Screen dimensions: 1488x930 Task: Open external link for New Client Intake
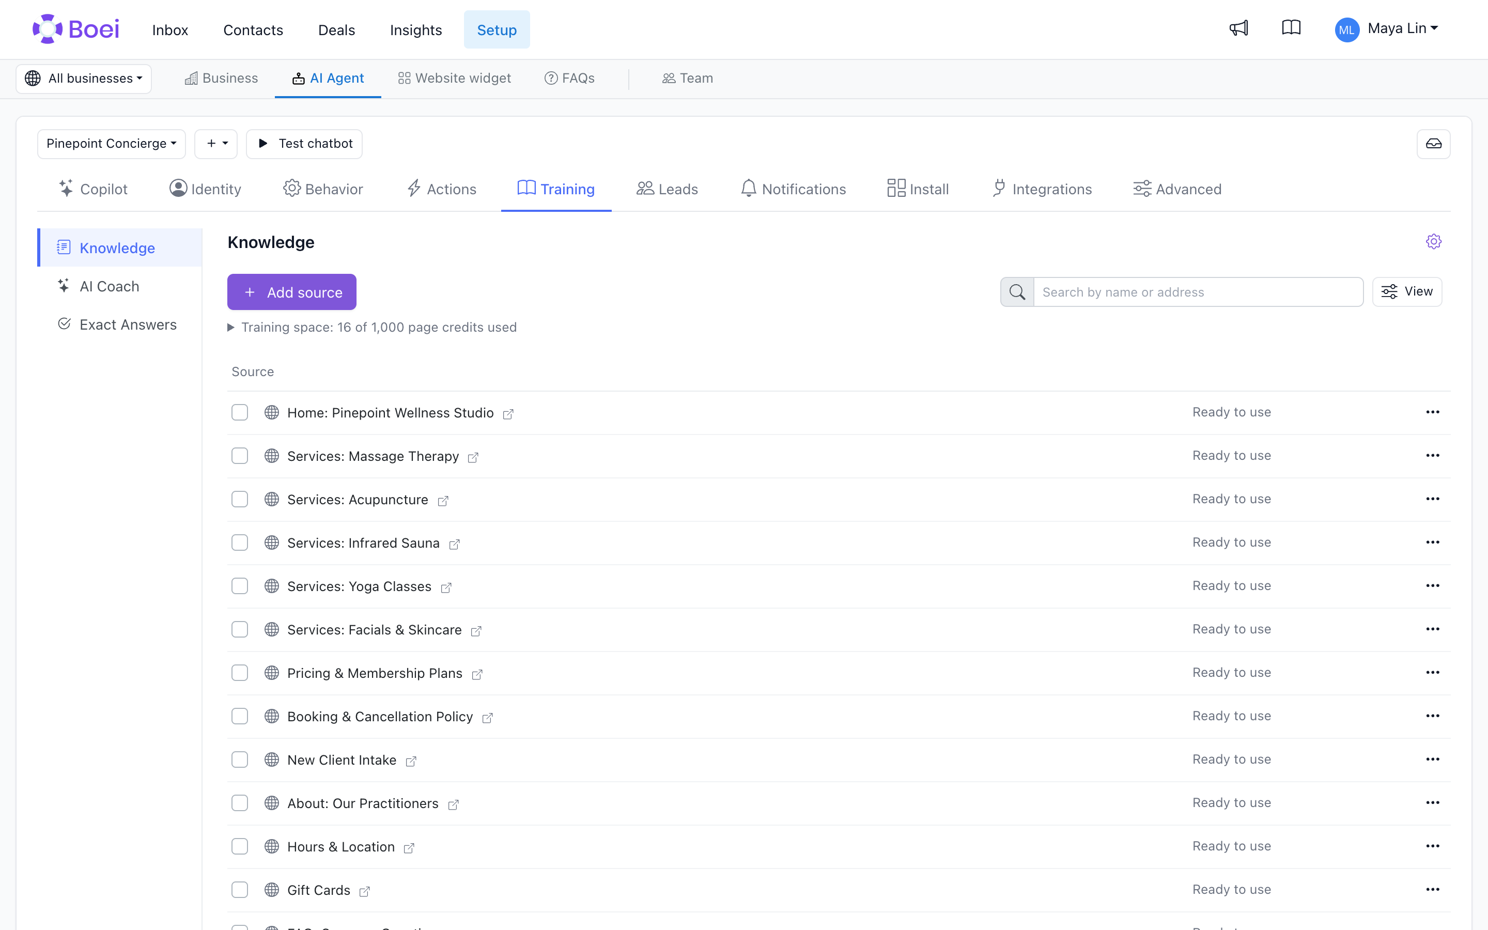[x=411, y=762]
